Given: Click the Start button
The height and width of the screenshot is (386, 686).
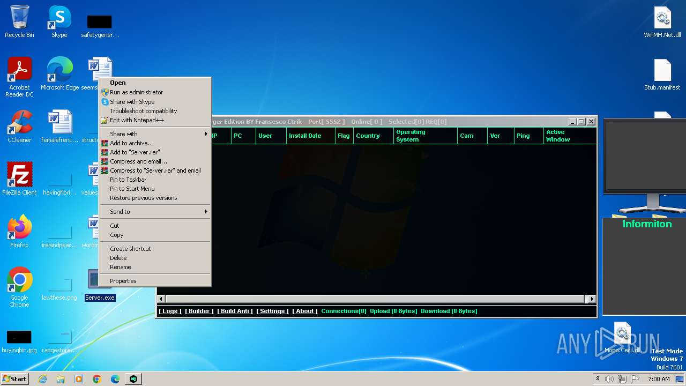Looking at the screenshot, I should pos(15,378).
